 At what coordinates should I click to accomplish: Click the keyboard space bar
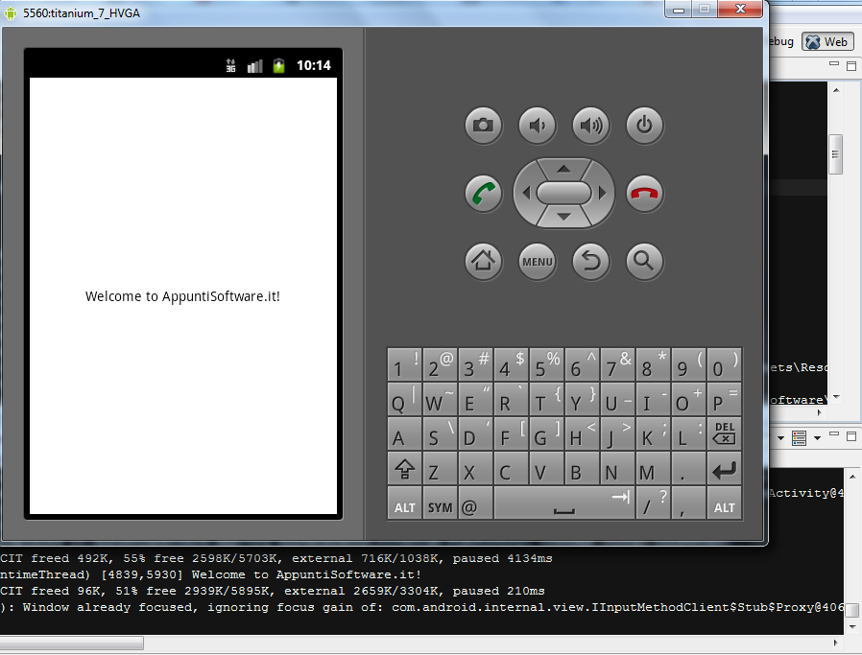pos(564,503)
